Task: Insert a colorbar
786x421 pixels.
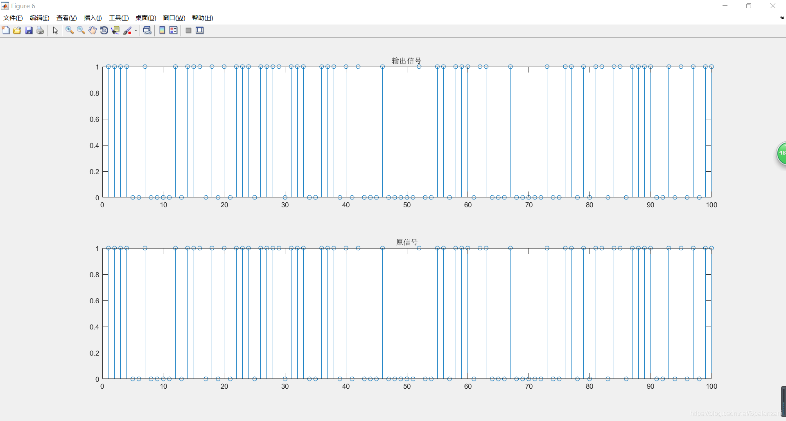Action: (x=162, y=31)
